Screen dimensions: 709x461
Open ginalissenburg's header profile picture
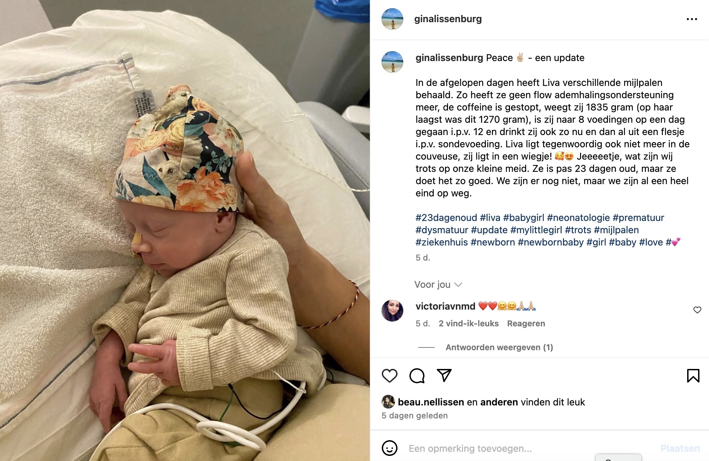(x=392, y=19)
